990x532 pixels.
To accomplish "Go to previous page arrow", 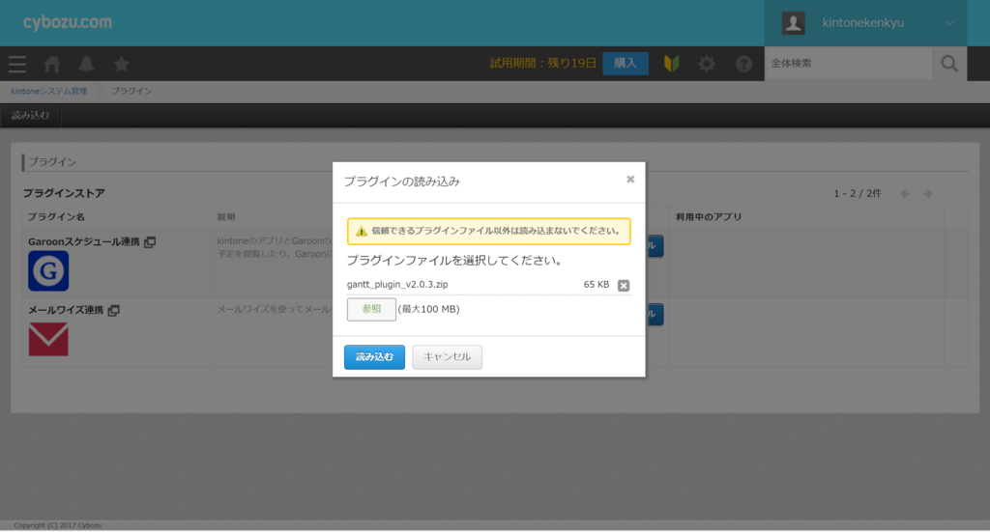I will [x=905, y=193].
